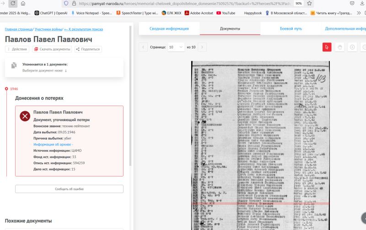Show site security padlock info
The height and width of the screenshot is (230, 366).
pyautogui.click(x=74, y=4)
